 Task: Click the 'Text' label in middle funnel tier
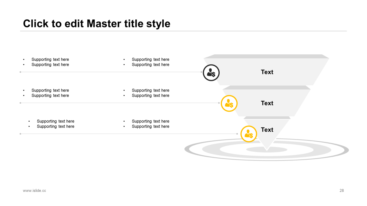267,103
